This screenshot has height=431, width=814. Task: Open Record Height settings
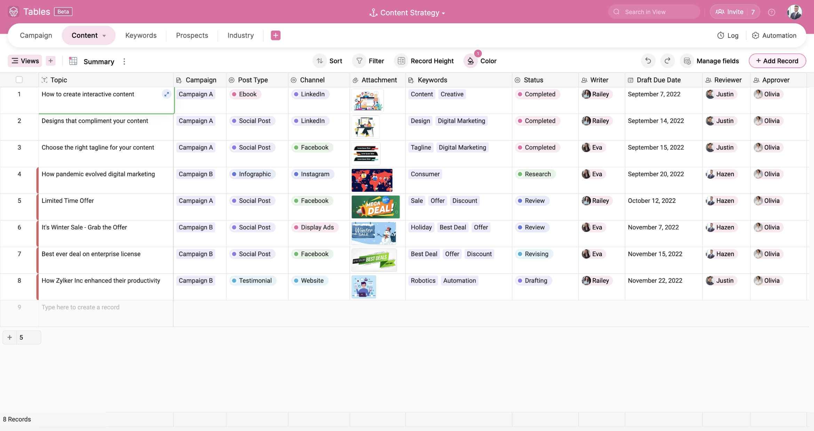425,61
